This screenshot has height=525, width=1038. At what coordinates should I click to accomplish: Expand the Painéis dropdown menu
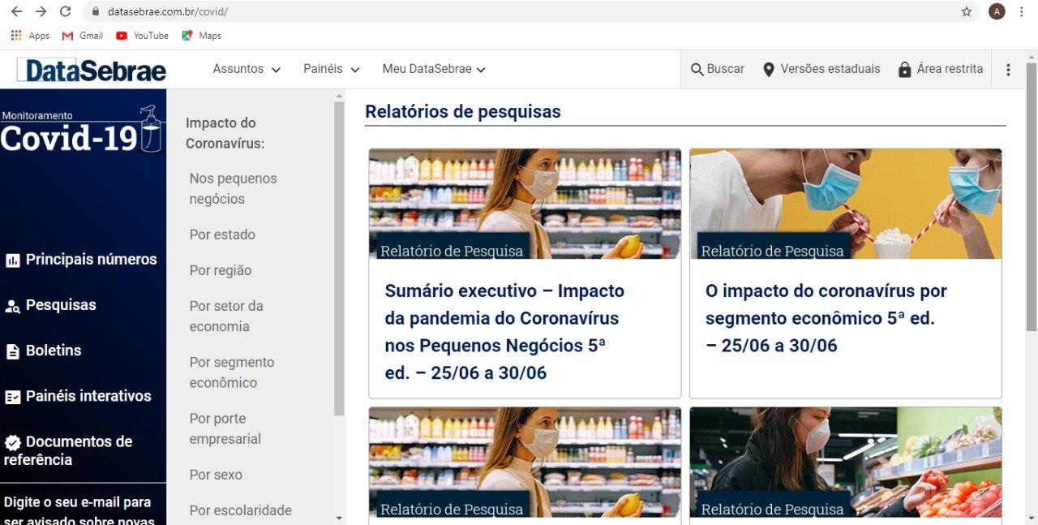pos(331,69)
